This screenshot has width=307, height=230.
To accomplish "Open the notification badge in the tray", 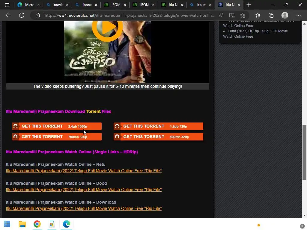I will pos(302,226).
